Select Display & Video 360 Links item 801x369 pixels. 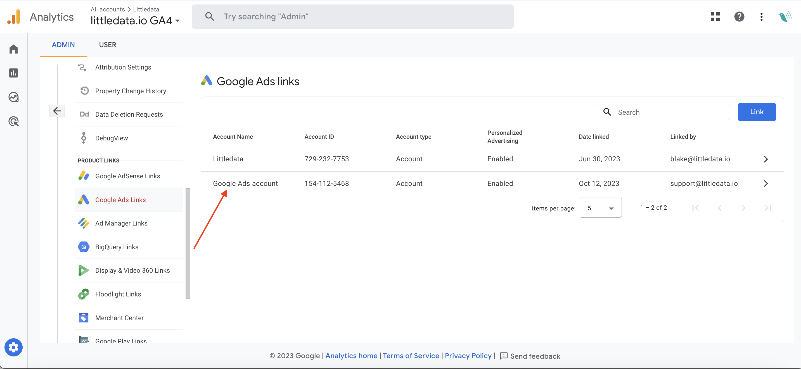(129, 270)
